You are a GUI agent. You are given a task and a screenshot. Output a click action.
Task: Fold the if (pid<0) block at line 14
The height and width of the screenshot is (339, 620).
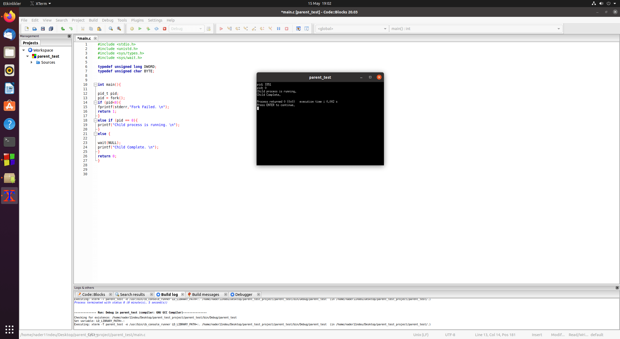tap(95, 103)
